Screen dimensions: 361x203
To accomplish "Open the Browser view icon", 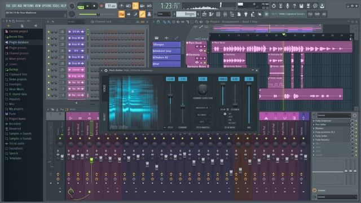I will pyautogui.click(x=232, y=14).
